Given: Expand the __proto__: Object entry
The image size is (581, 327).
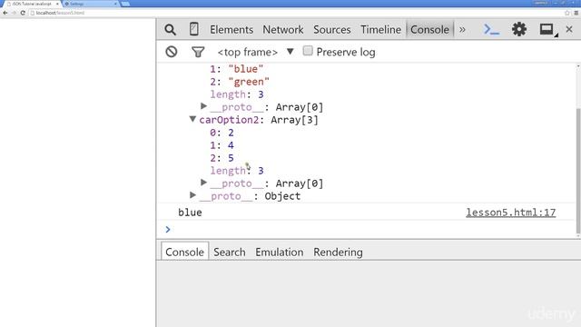Looking at the screenshot, I should [192, 195].
